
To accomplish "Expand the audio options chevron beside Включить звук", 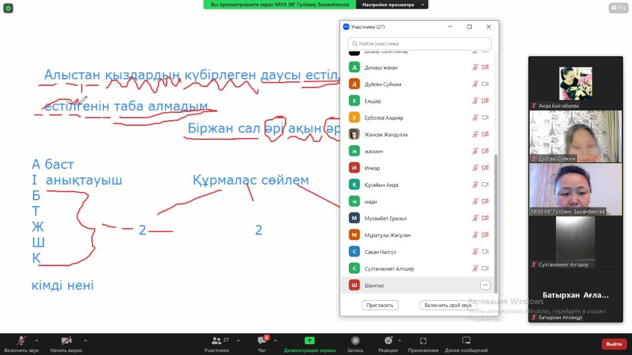I will (37, 340).
